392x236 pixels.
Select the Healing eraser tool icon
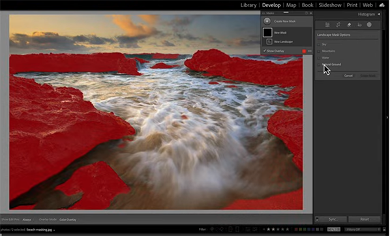point(349,25)
